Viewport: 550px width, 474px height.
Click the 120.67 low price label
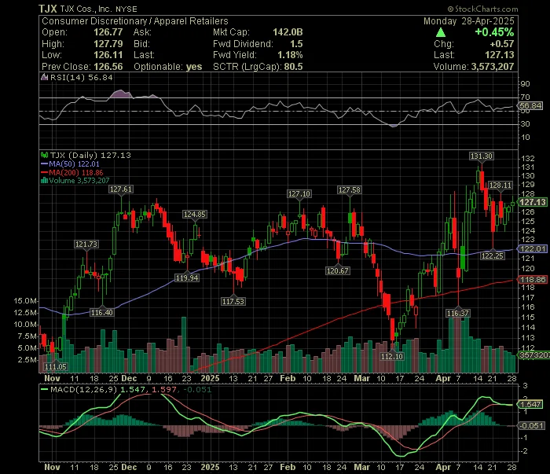pos(338,271)
